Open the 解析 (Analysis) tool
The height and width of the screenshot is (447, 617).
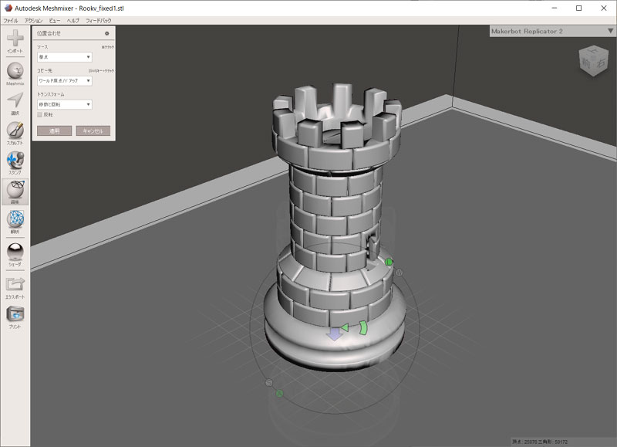(15, 220)
